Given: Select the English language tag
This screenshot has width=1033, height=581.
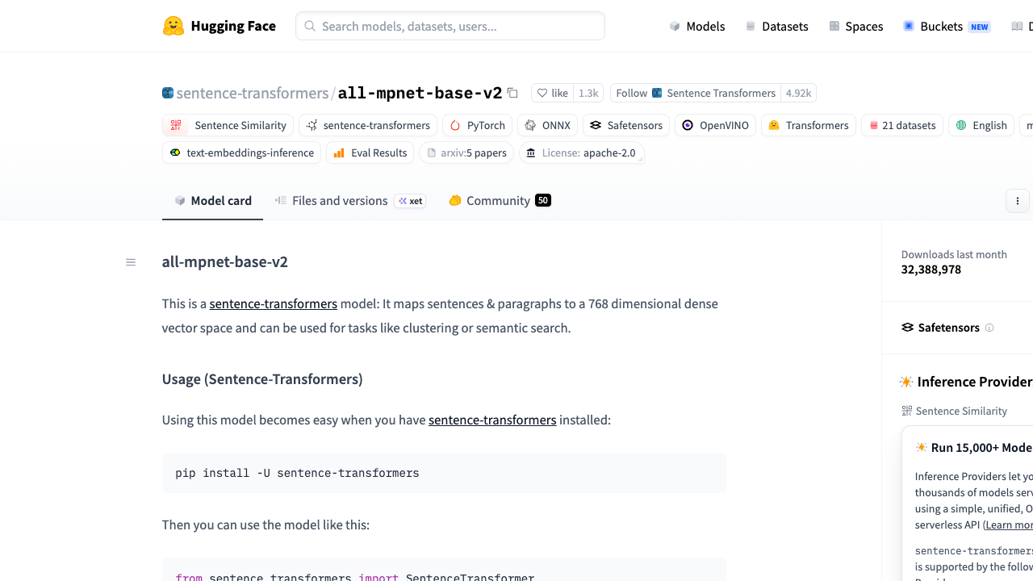Looking at the screenshot, I should (x=981, y=125).
